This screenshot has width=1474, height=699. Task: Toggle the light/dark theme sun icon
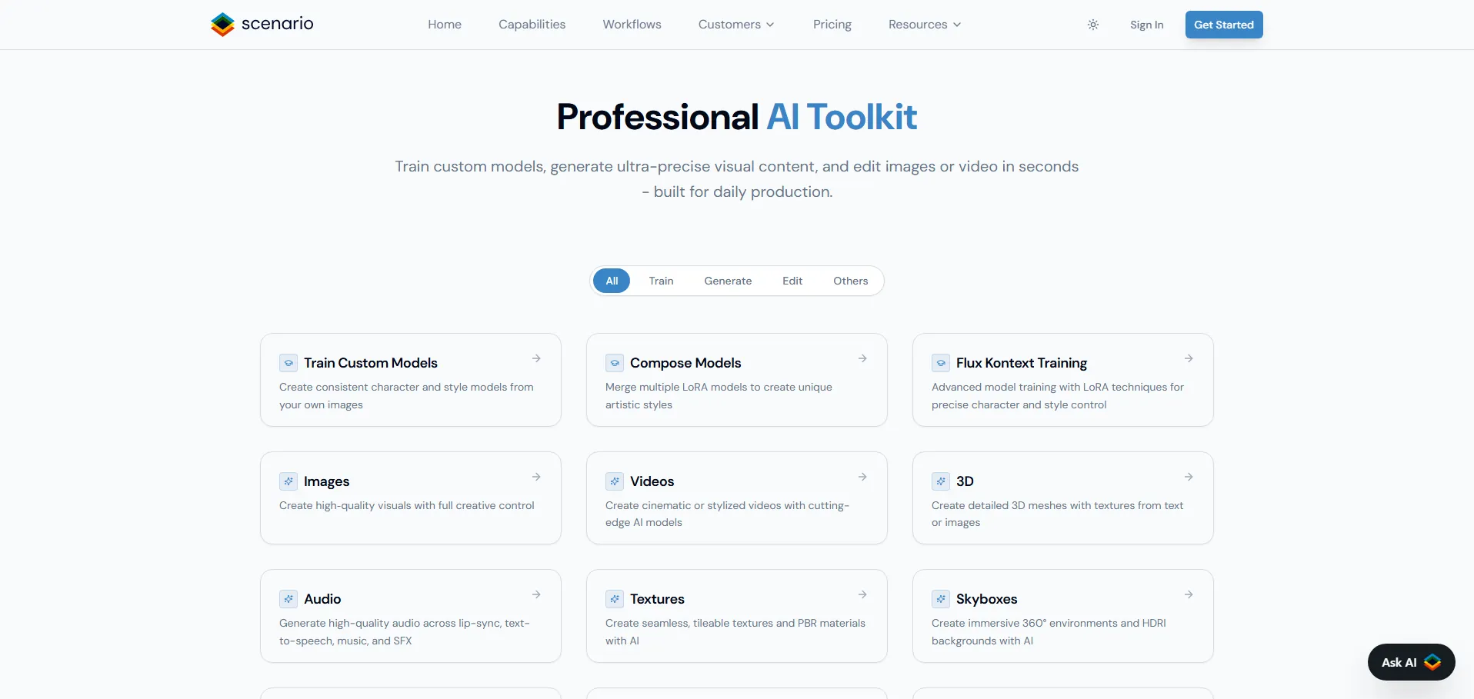1092,25
